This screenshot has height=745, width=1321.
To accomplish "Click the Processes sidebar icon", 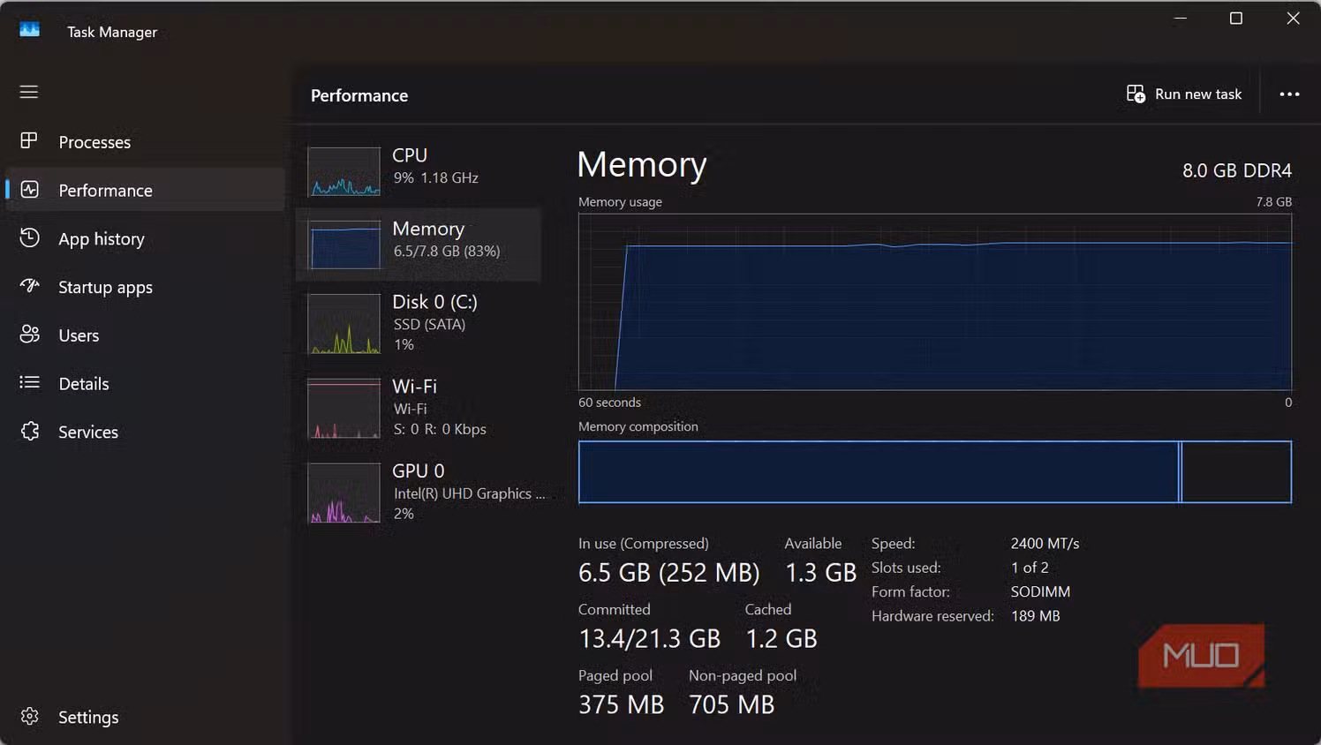I will click(x=29, y=140).
